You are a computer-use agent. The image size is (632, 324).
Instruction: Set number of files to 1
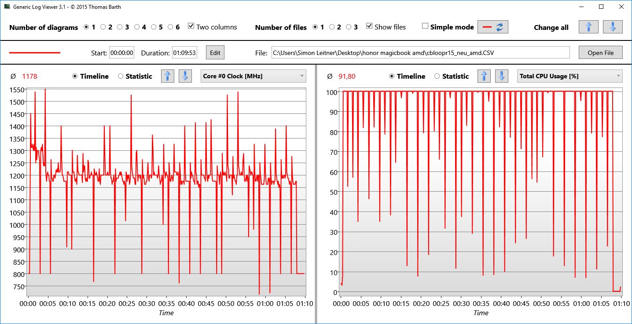[x=315, y=27]
